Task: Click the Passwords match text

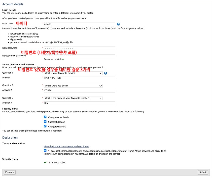Action: 53,59
